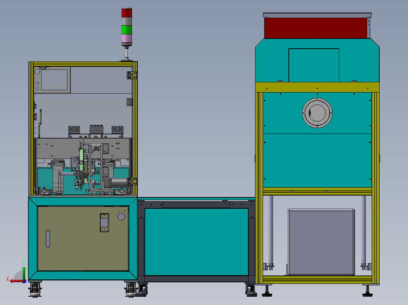The height and width of the screenshot is (305, 408).
Task: Select the lower teal panel of the right machine
Action: [317, 161]
